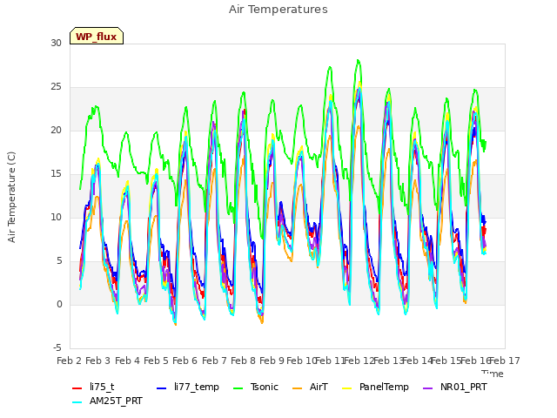
Task: Click the Feb 4 x-axis tick label
Action: 127,361
